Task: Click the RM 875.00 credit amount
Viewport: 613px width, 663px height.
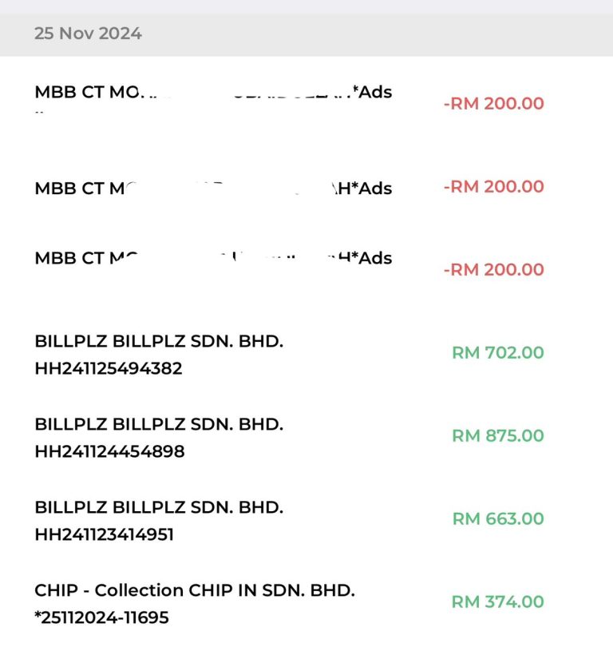Action: click(x=497, y=435)
